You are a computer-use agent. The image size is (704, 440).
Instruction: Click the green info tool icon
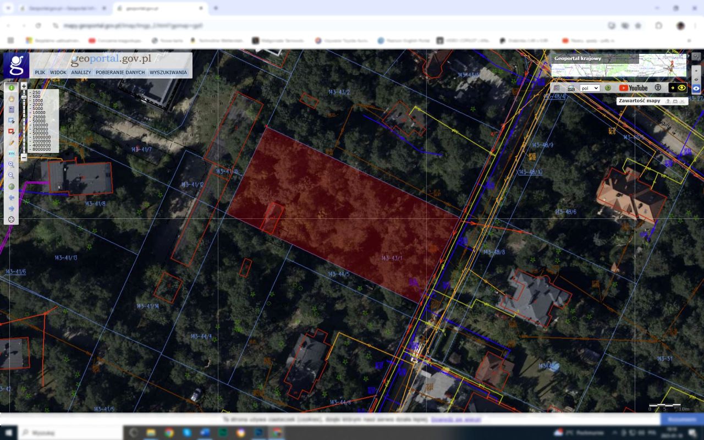click(11, 87)
